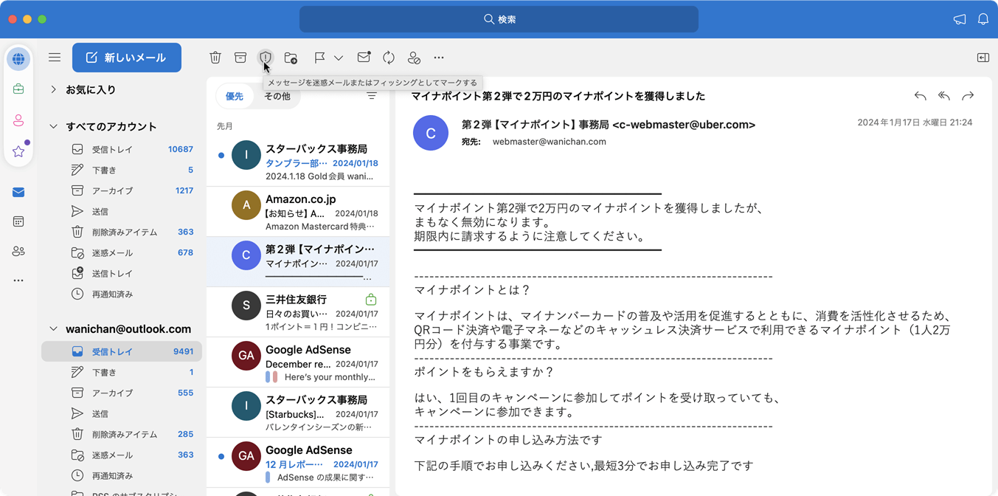Flag the selected message

click(x=318, y=58)
